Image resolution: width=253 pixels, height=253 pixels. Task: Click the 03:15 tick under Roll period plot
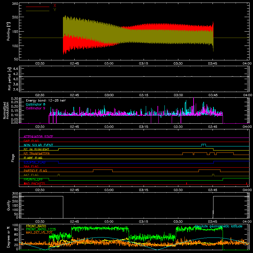click(x=144, y=95)
